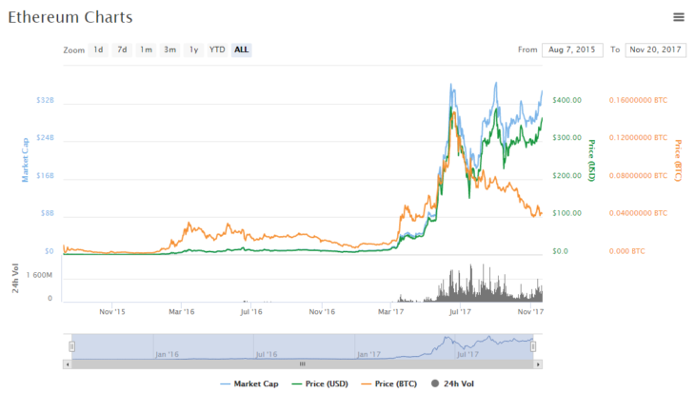Image resolution: width=695 pixels, height=393 pixels.
Task: Click the $400.00 price axis label
Action: pos(566,100)
